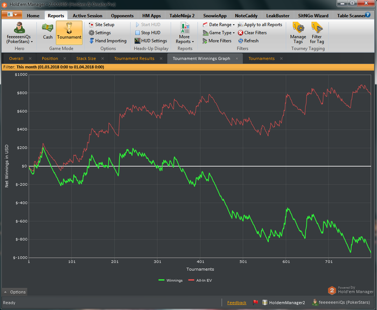Refresh the report
The height and width of the screenshot is (310, 377).
click(248, 41)
